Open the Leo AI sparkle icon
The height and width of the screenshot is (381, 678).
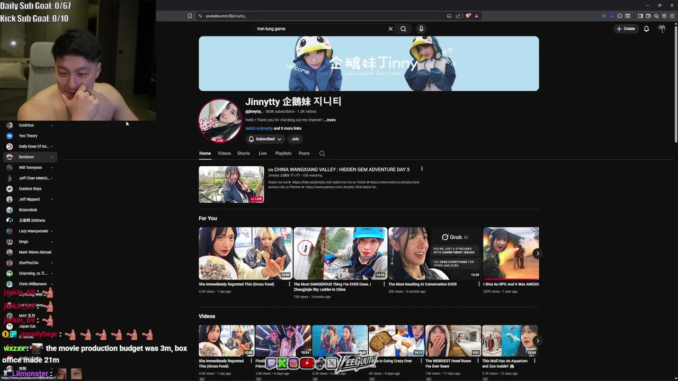[656, 16]
